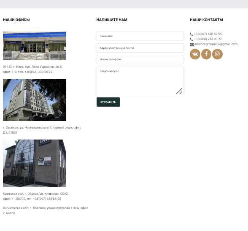
Task: Open the Instagram profile icon
Action: (x=217, y=54)
